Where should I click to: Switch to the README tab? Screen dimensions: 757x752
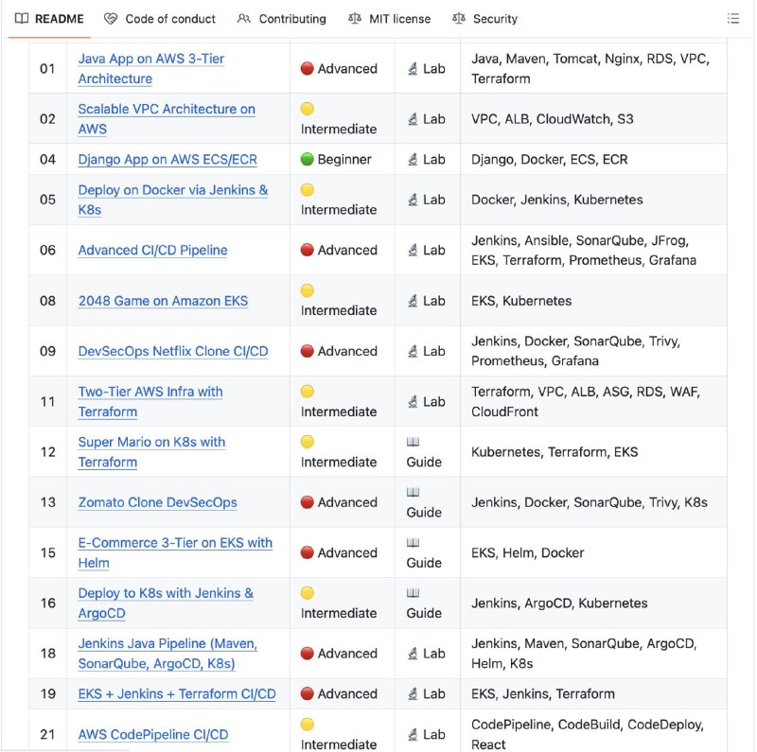pyautogui.click(x=49, y=19)
